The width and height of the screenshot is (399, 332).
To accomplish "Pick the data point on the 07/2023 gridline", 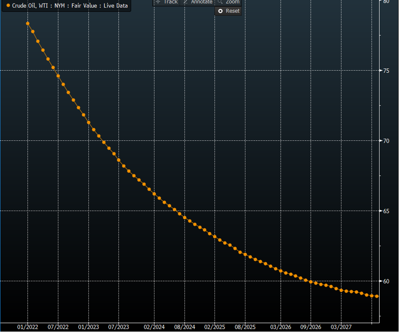I will click(x=119, y=160).
